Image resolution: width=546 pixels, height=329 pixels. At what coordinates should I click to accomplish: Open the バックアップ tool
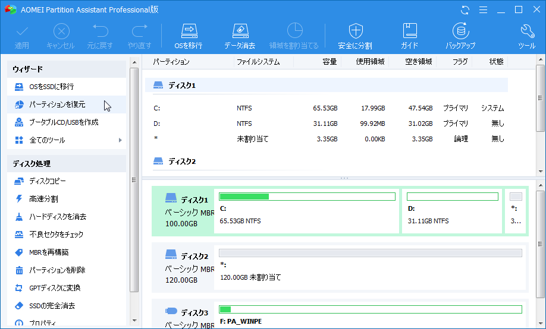point(460,36)
